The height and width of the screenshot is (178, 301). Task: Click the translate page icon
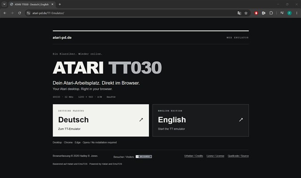(x=239, y=13)
